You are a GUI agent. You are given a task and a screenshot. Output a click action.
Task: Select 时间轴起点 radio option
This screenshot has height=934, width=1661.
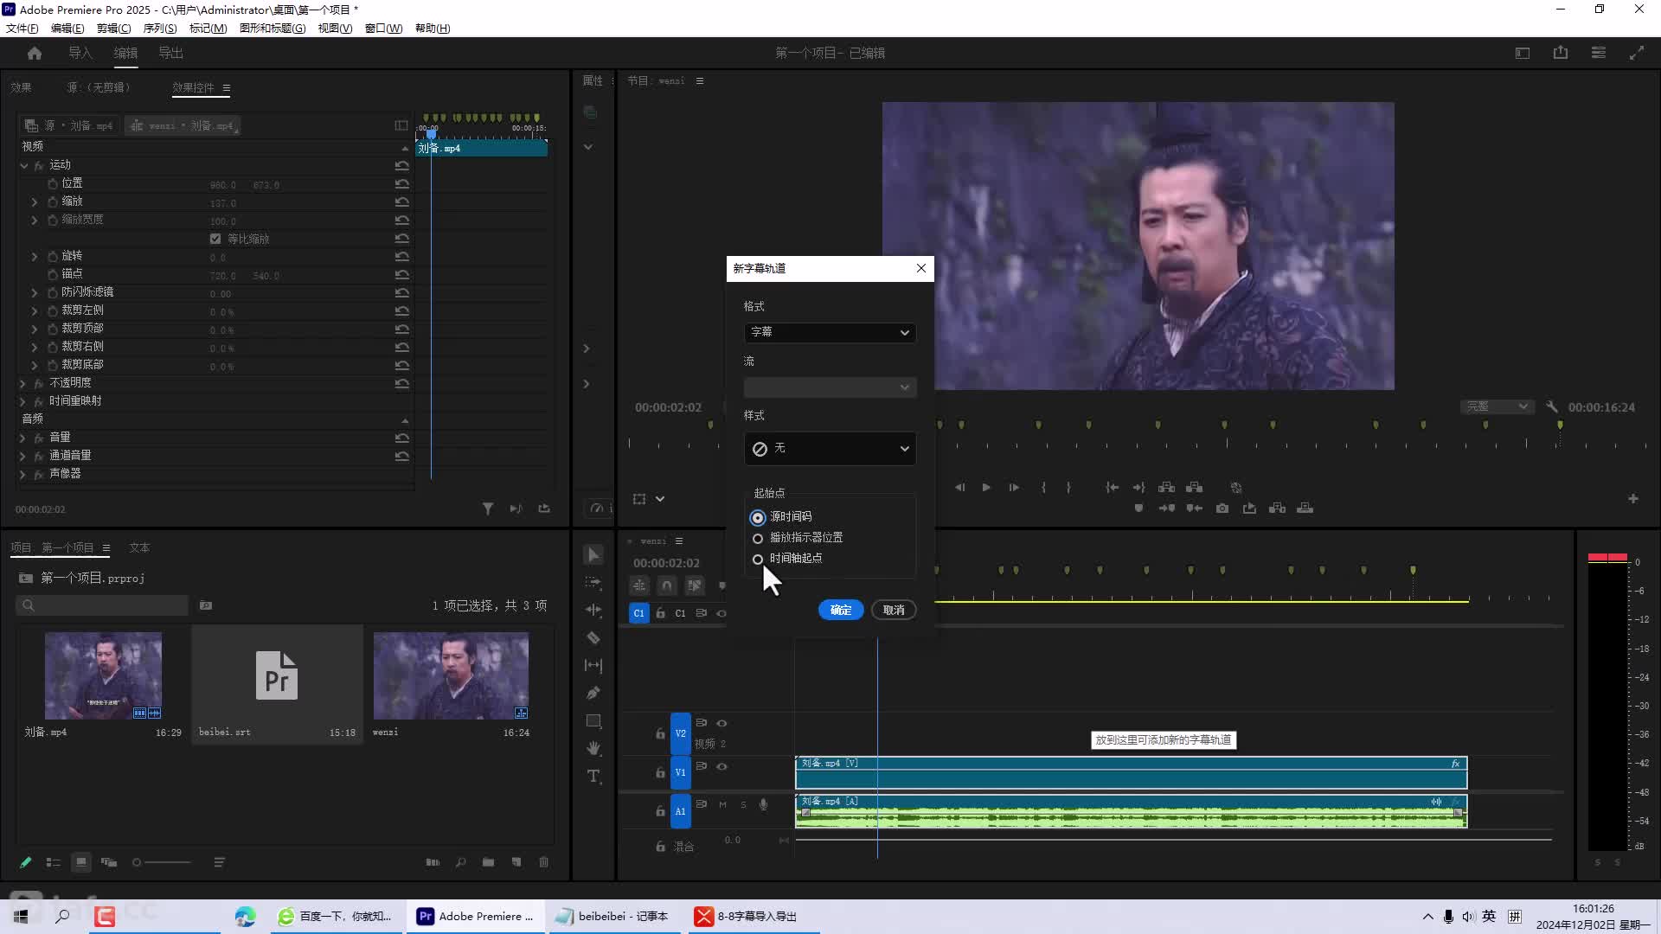tap(758, 560)
